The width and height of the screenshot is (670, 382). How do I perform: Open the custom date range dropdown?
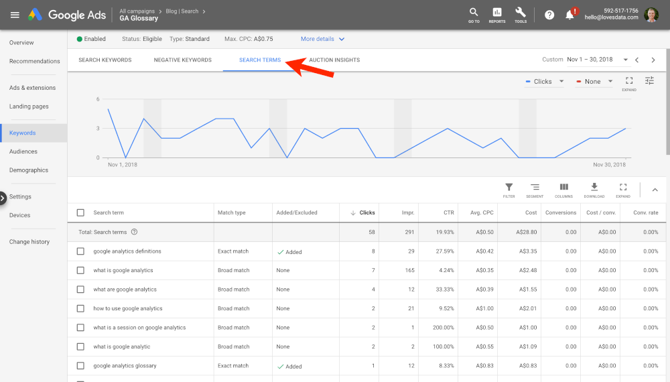point(598,60)
